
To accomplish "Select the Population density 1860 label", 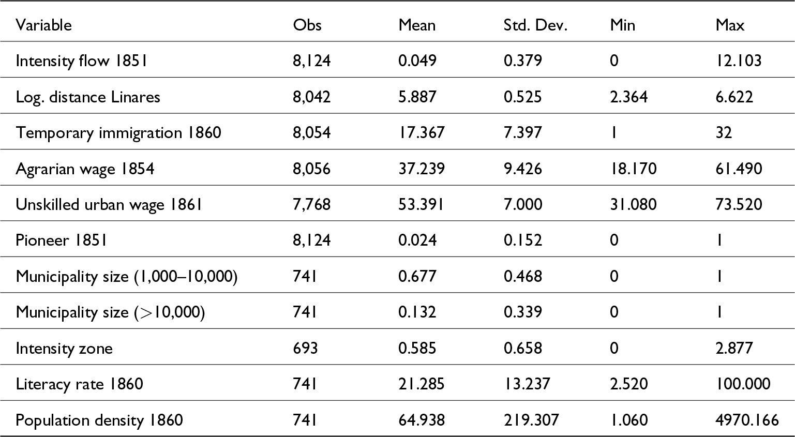I will coord(99,420).
